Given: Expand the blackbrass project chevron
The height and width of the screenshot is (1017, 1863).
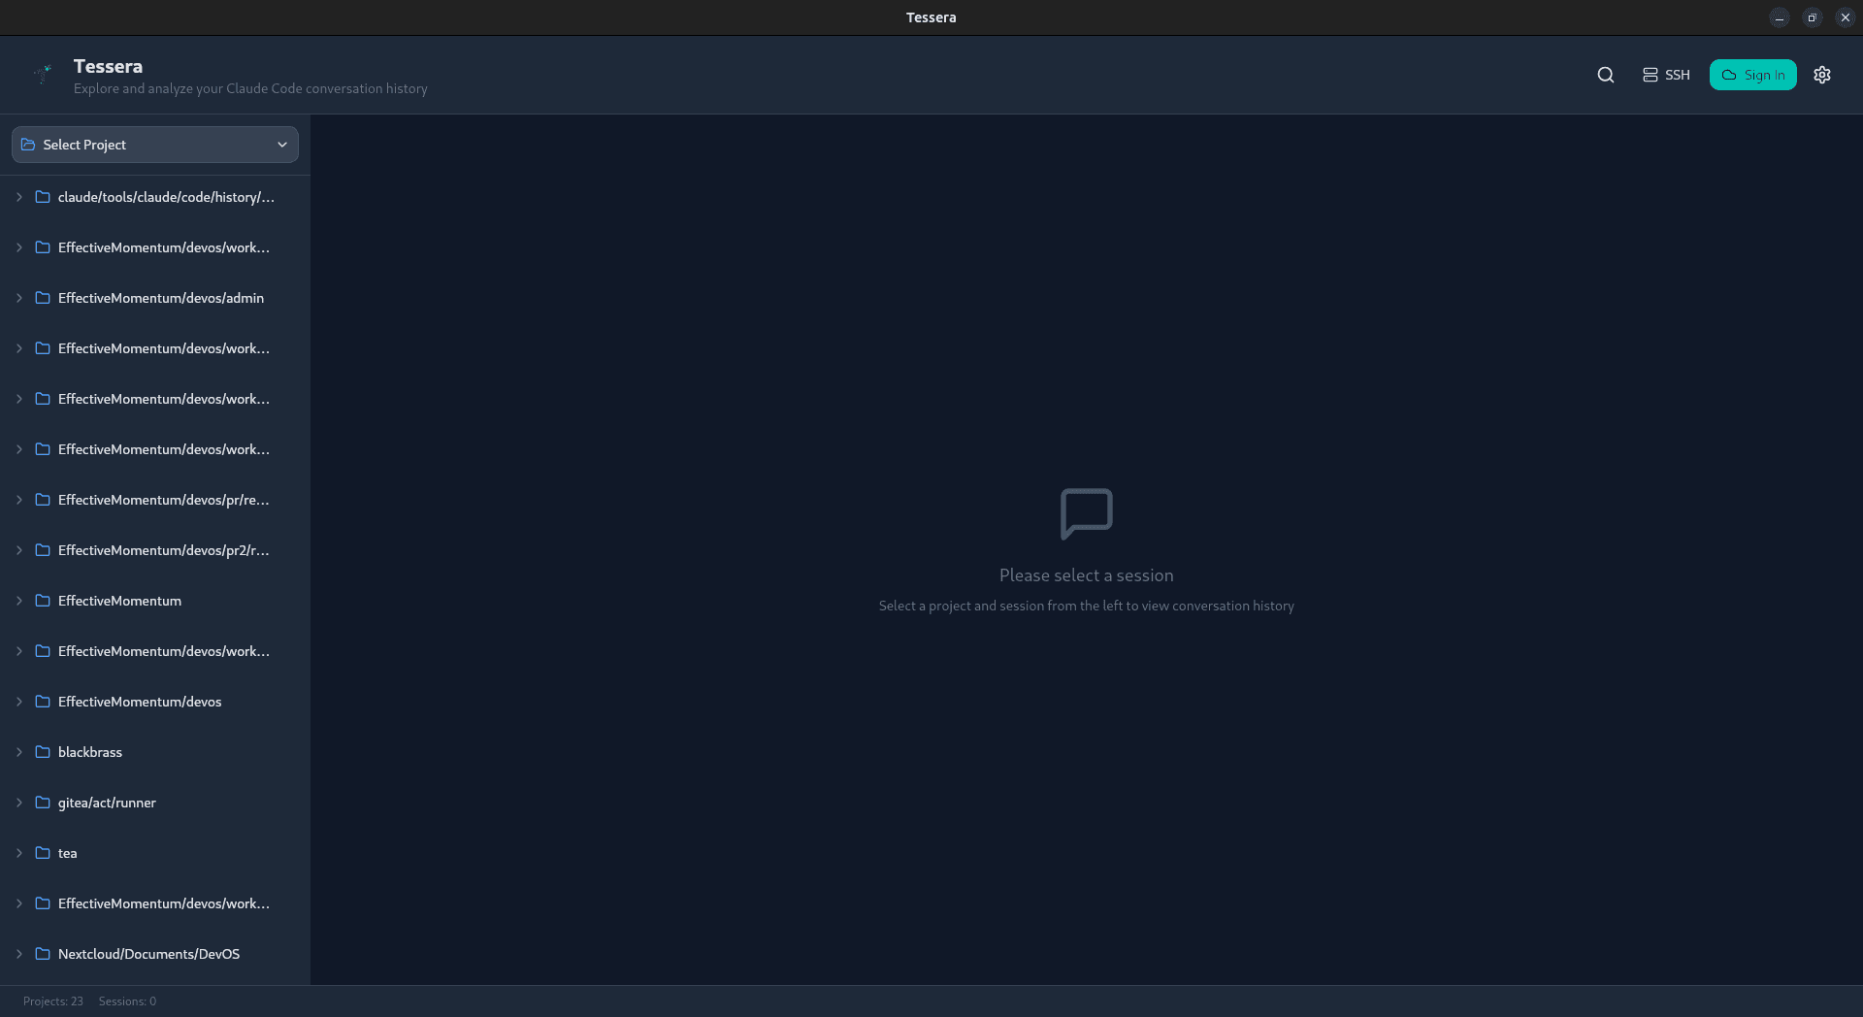Looking at the screenshot, I should [x=19, y=752].
